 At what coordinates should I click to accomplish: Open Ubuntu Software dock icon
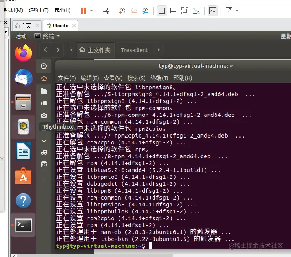[23, 176]
